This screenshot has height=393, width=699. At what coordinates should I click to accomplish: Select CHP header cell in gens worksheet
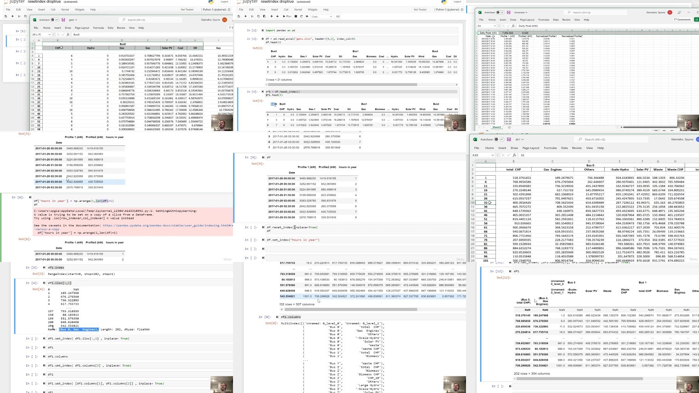[57, 48]
